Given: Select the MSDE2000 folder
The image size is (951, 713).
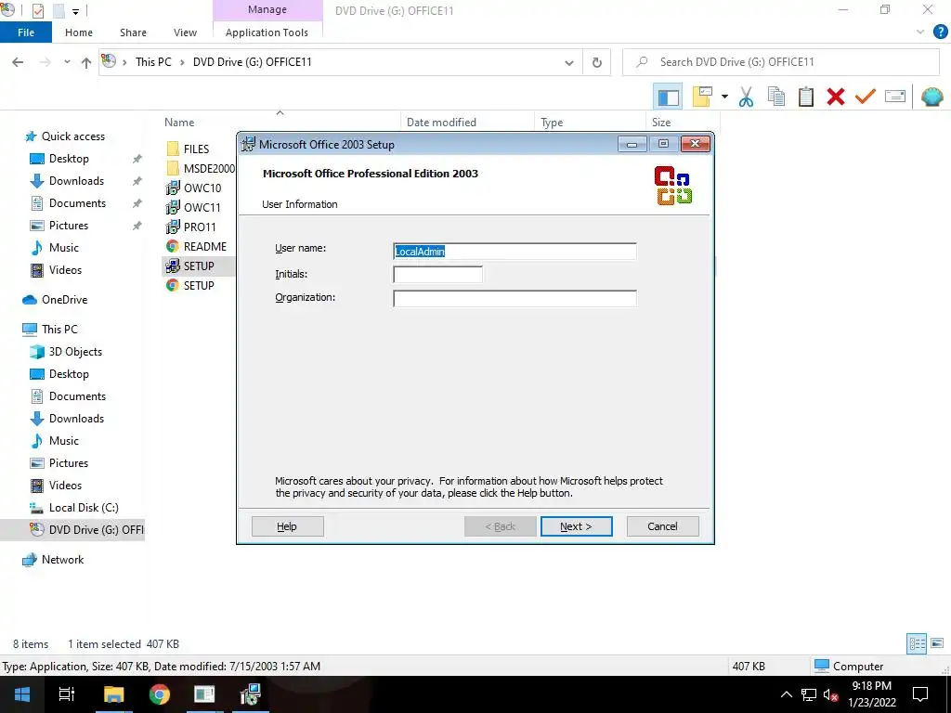Looking at the screenshot, I should point(201,169).
